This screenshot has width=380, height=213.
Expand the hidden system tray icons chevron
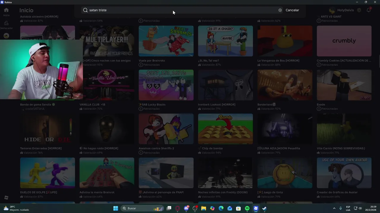click(334, 208)
